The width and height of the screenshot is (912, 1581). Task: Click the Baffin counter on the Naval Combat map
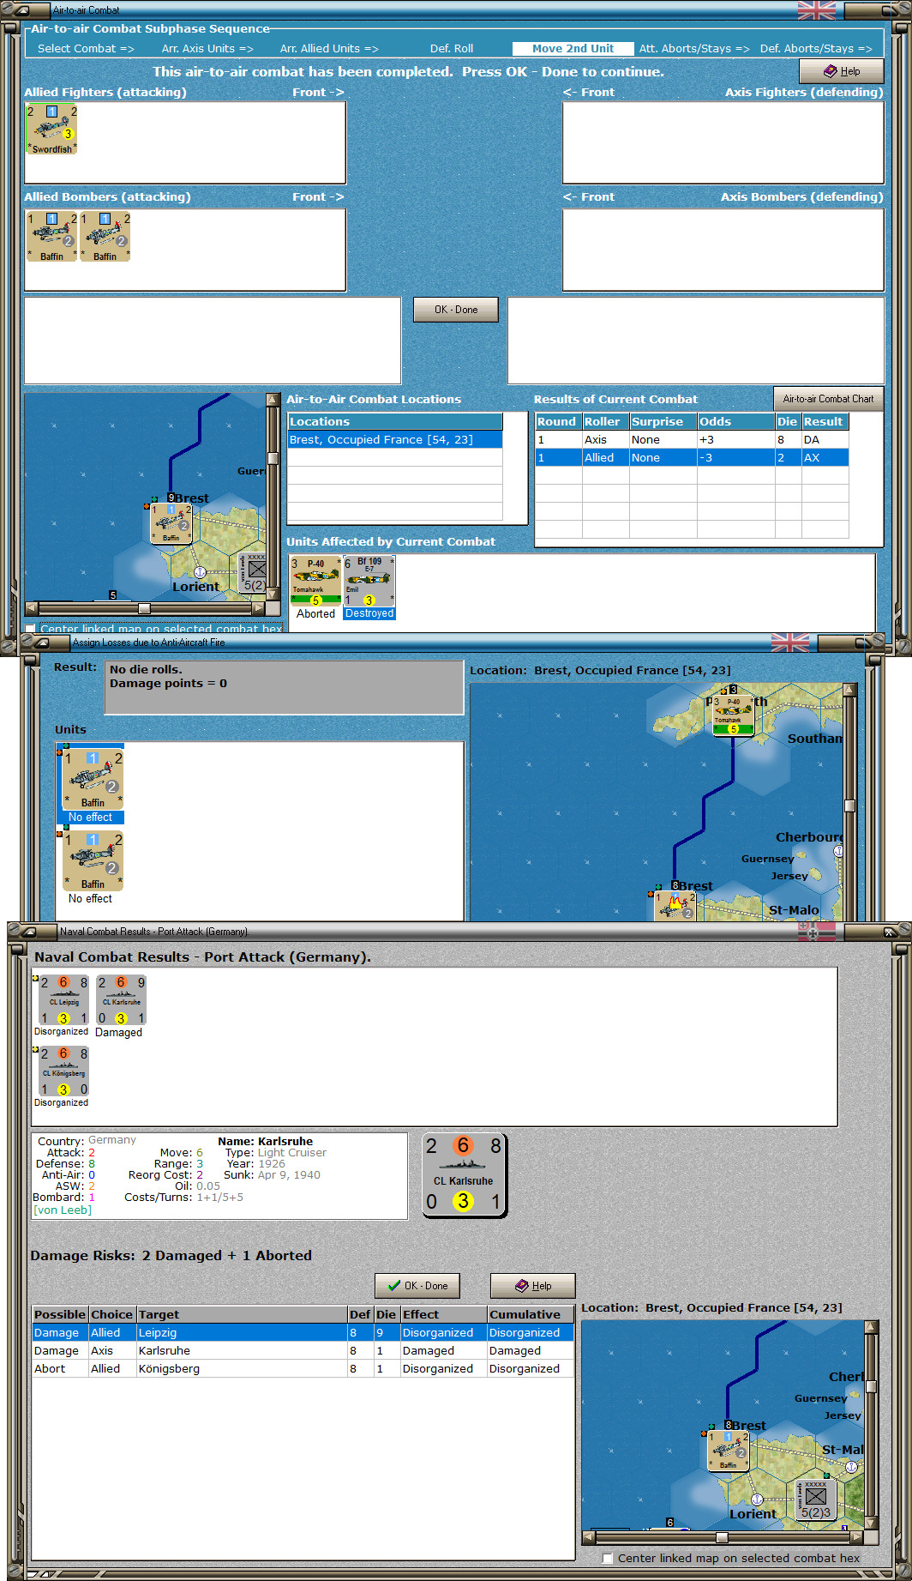point(729,1451)
